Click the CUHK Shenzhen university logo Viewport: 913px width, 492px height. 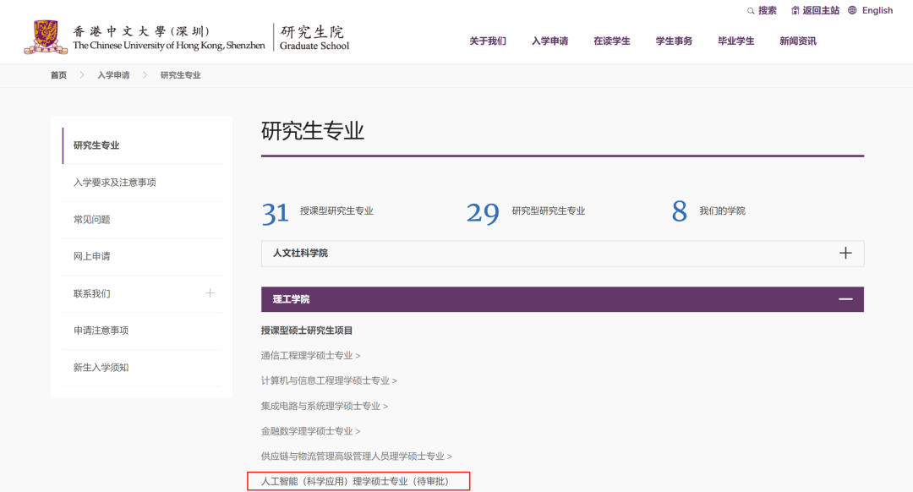(x=46, y=37)
